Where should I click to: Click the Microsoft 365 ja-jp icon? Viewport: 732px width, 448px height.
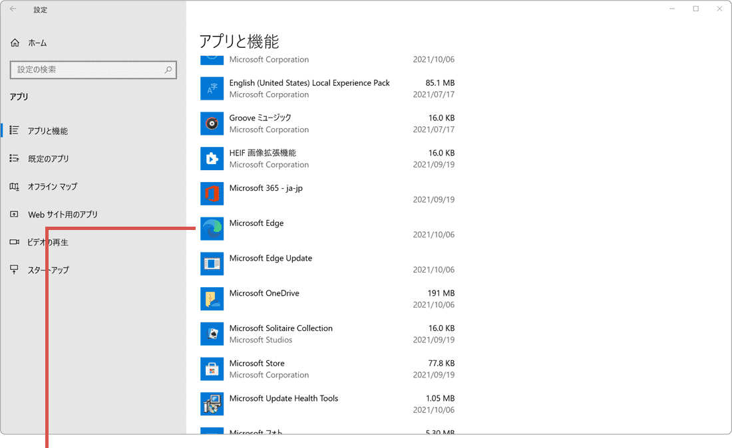212,193
